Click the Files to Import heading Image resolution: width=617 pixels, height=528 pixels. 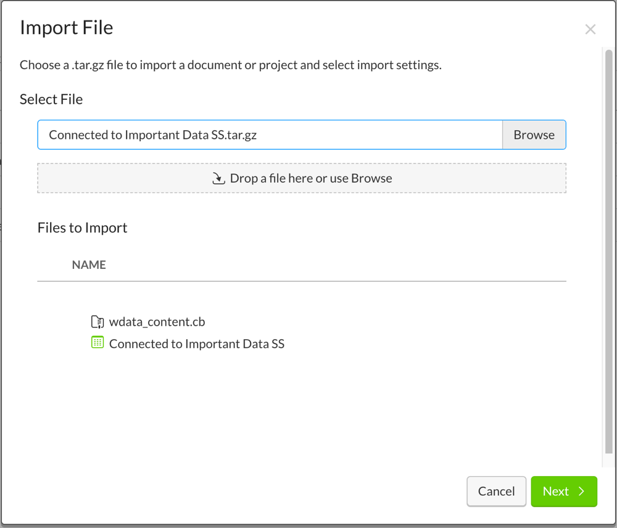click(x=82, y=227)
